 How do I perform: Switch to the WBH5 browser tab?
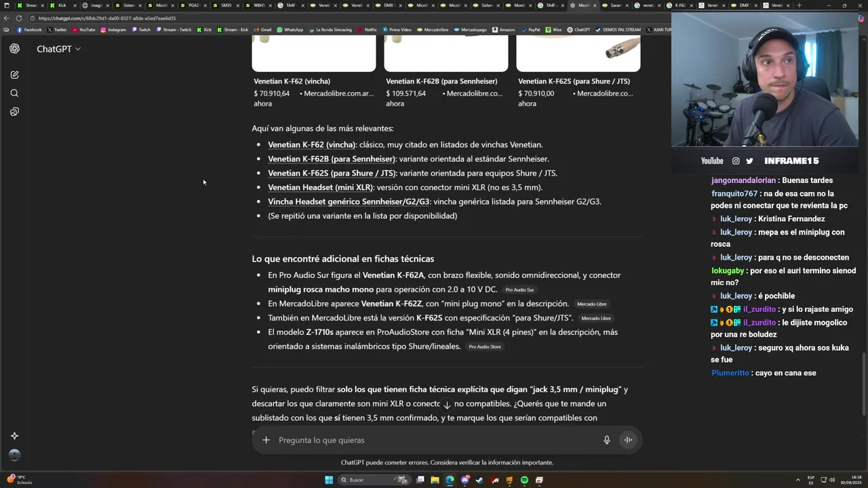[258, 5]
